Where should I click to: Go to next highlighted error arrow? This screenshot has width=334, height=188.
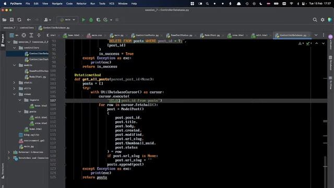(324, 43)
